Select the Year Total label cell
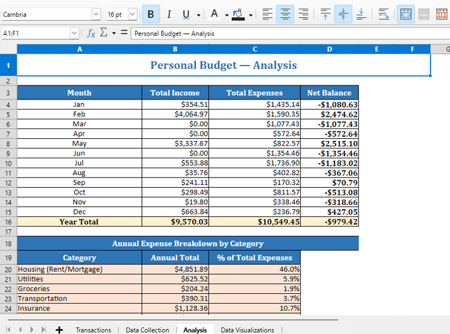 click(80, 222)
